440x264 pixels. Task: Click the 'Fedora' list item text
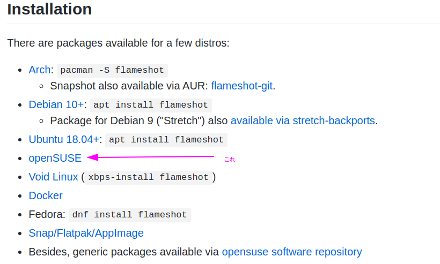[47, 214]
